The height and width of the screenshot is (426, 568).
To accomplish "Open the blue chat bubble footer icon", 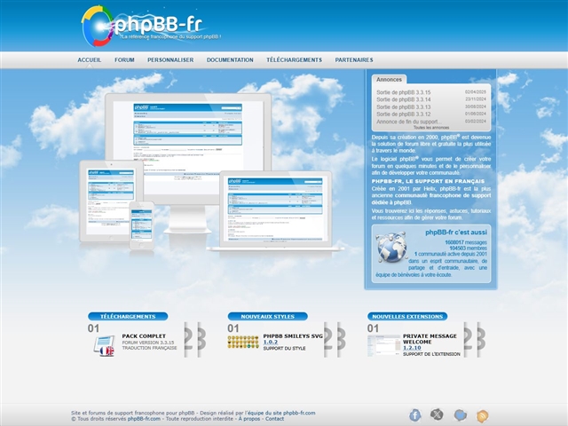I will (x=460, y=414).
